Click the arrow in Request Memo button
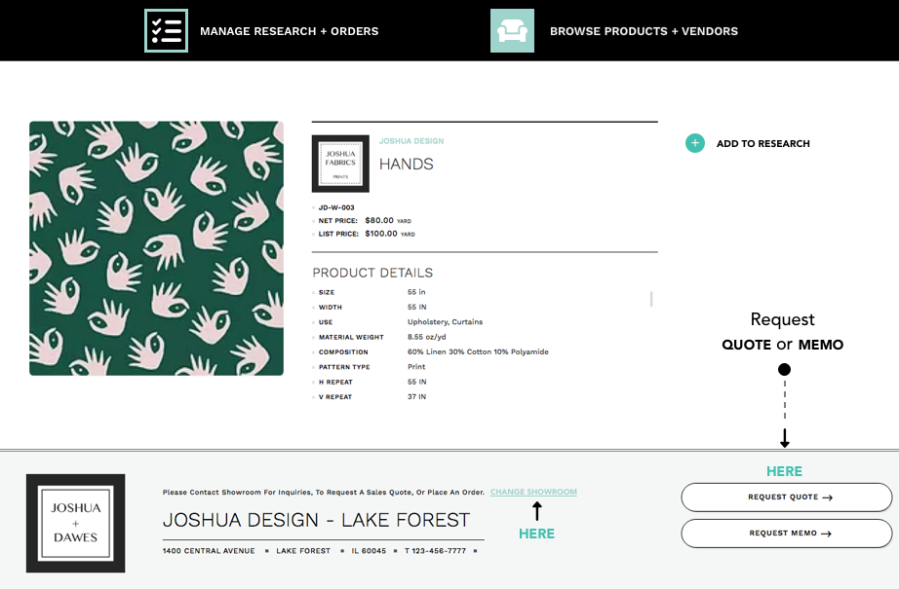899x589 pixels. (x=826, y=534)
